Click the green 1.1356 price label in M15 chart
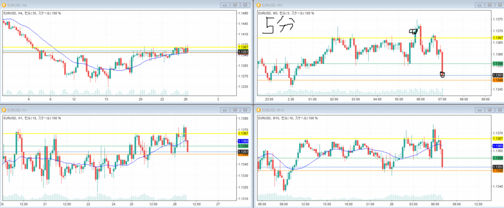The width and height of the screenshot is (504, 208). (497, 158)
